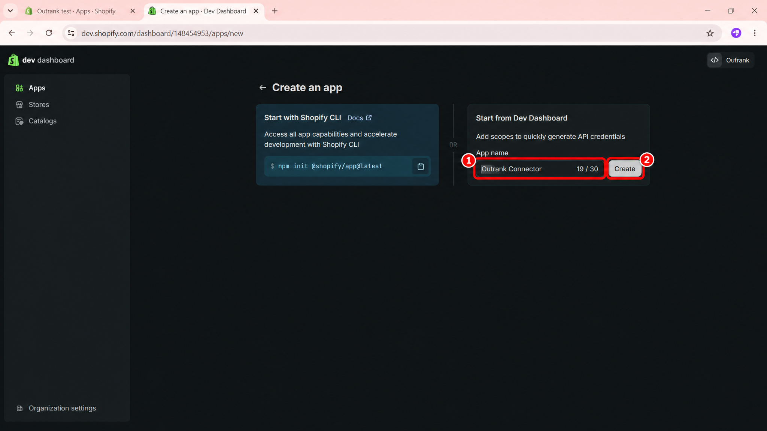The height and width of the screenshot is (431, 767).
Task: Click the browser back arrow
Action: [12, 33]
